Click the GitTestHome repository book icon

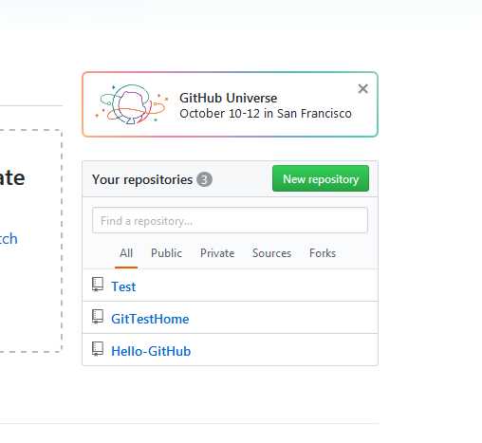[98, 317]
